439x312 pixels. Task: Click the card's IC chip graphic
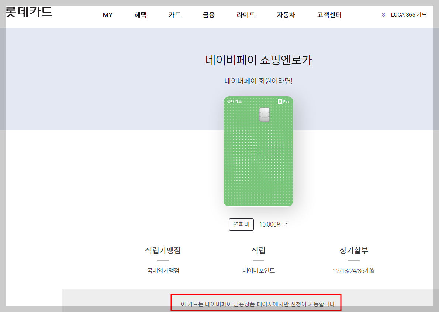pyautogui.click(x=264, y=114)
